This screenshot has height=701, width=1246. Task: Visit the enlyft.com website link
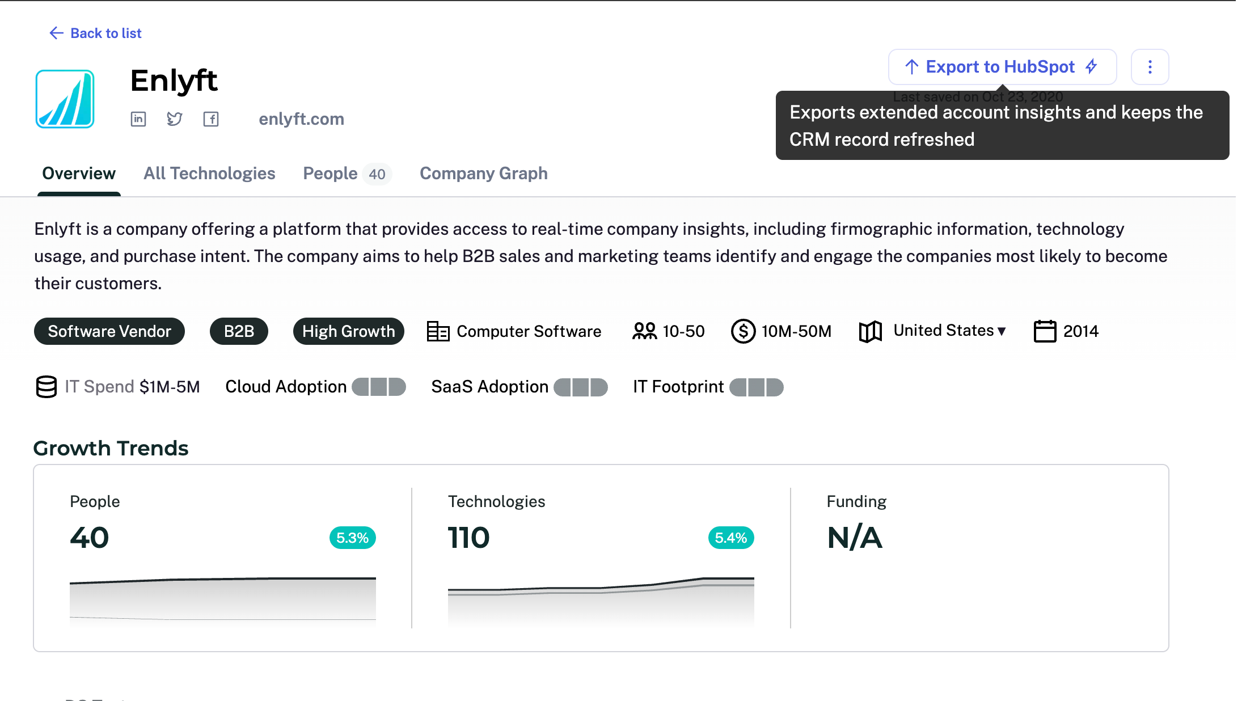[301, 119]
